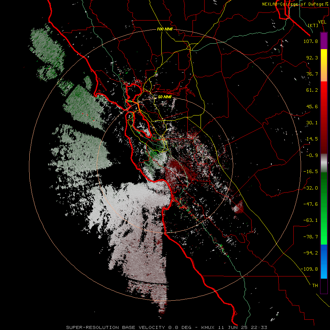Click the 45.6 legend value
330x330 pixels.
tap(312, 106)
